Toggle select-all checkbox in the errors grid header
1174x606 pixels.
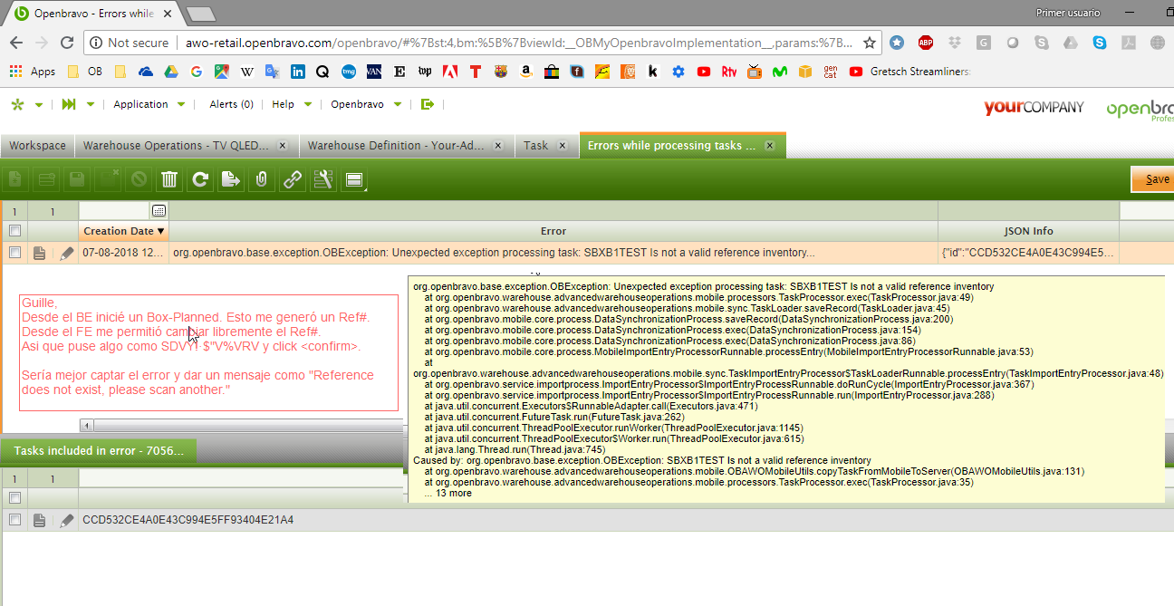[14, 231]
